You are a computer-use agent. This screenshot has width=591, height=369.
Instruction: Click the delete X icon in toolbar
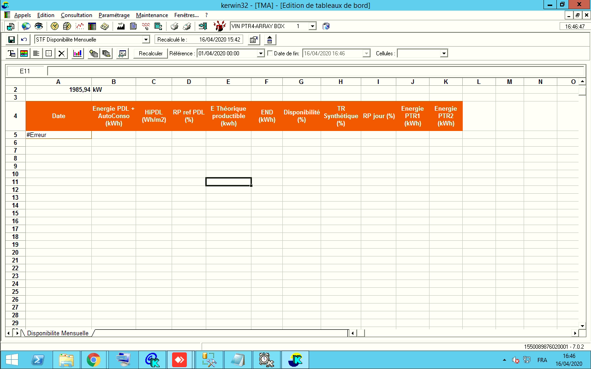(61, 54)
